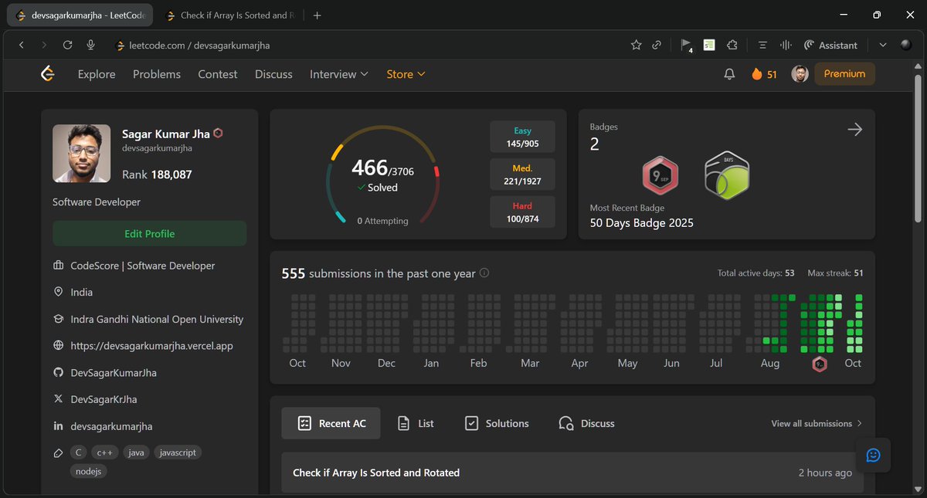This screenshot has width=927, height=498.
Task: Open the X profile DevSagarKrJha
Action: tap(104, 399)
